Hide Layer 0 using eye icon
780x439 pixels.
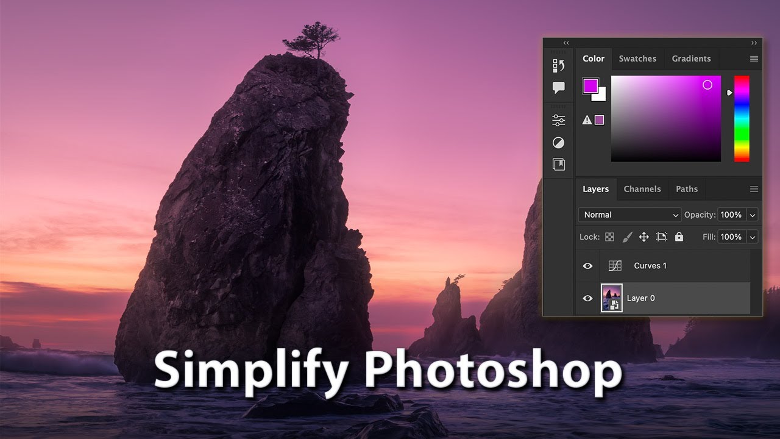coord(588,298)
